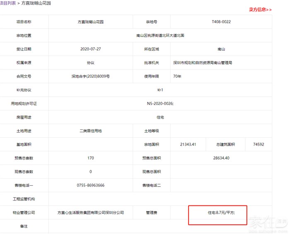Screen dimensions: 290x234
Task: Click 方直珑樾山花园 in the breadcrumb
Action: point(36,3)
